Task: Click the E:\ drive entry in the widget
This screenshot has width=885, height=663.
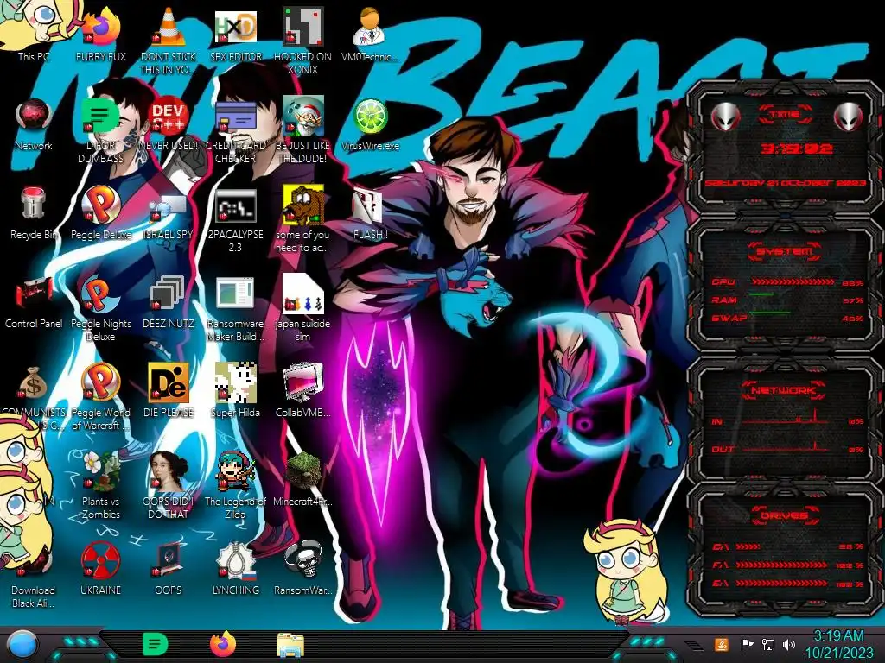Action: click(x=788, y=584)
